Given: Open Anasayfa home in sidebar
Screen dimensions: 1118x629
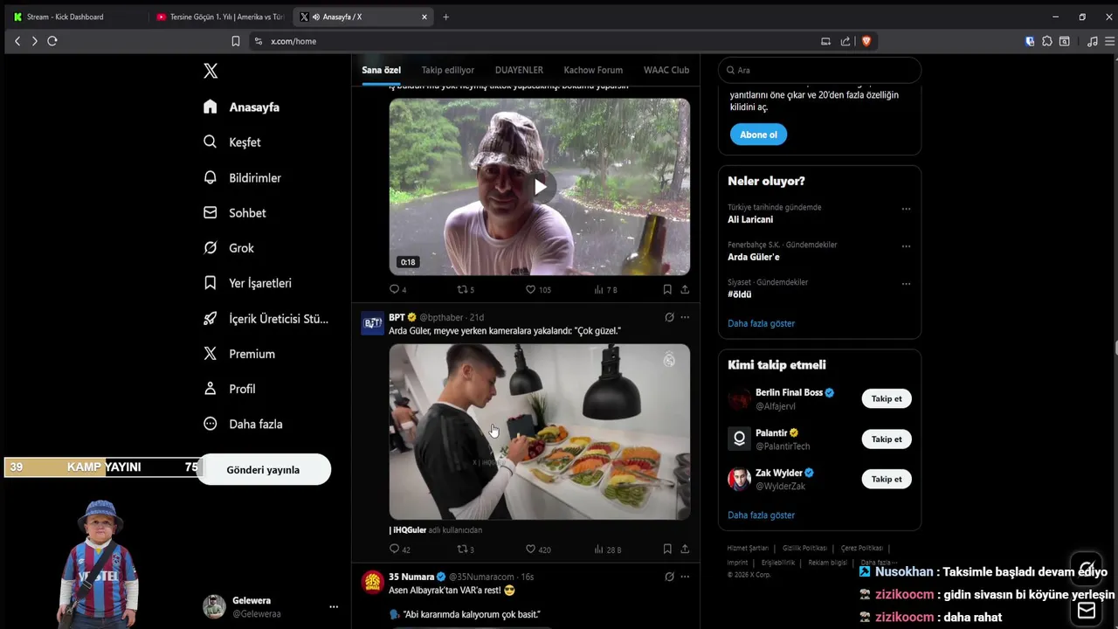Looking at the screenshot, I should click(x=242, y=107).
